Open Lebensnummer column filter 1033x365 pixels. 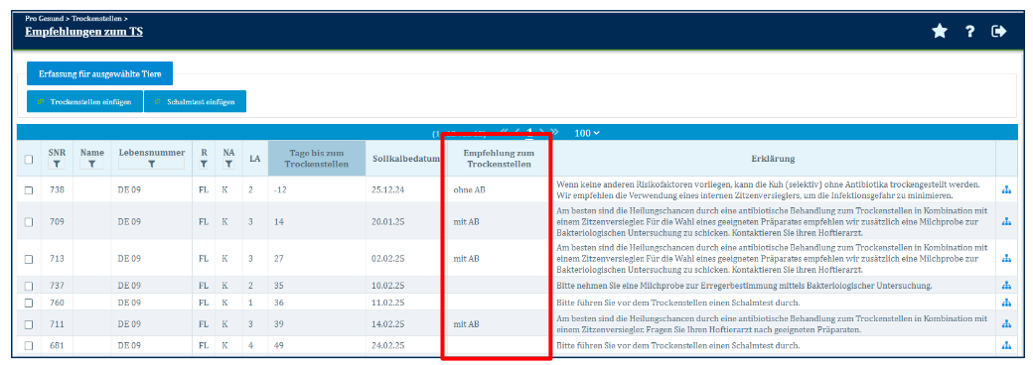coord(152,165)
